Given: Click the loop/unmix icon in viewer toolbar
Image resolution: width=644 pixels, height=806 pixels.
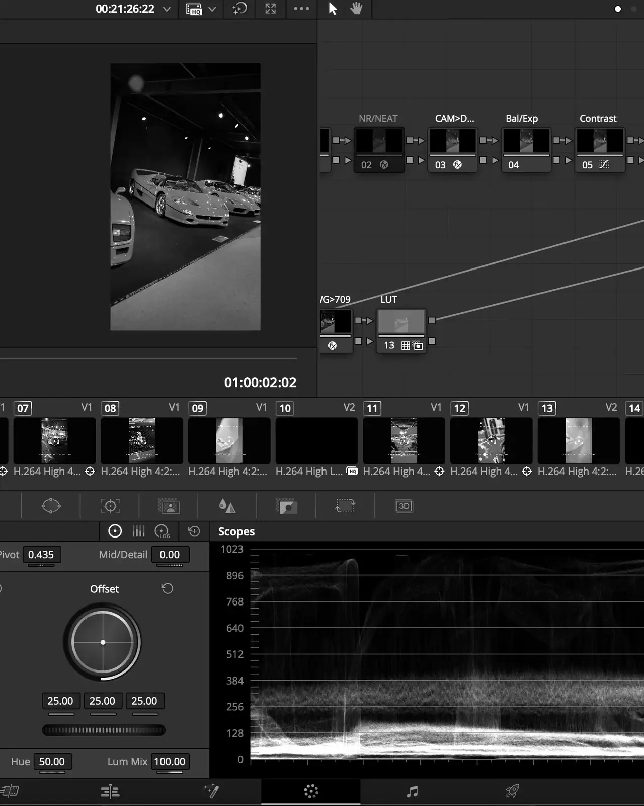Looking at the screenshot, I should 239,9.
